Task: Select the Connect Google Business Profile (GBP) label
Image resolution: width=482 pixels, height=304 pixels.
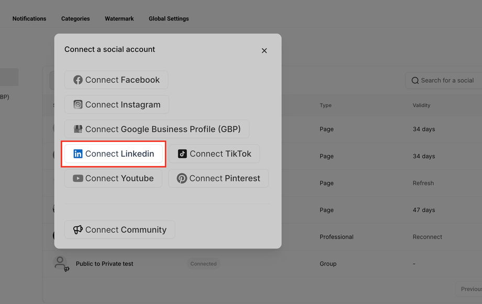Action: coord(163,129)
